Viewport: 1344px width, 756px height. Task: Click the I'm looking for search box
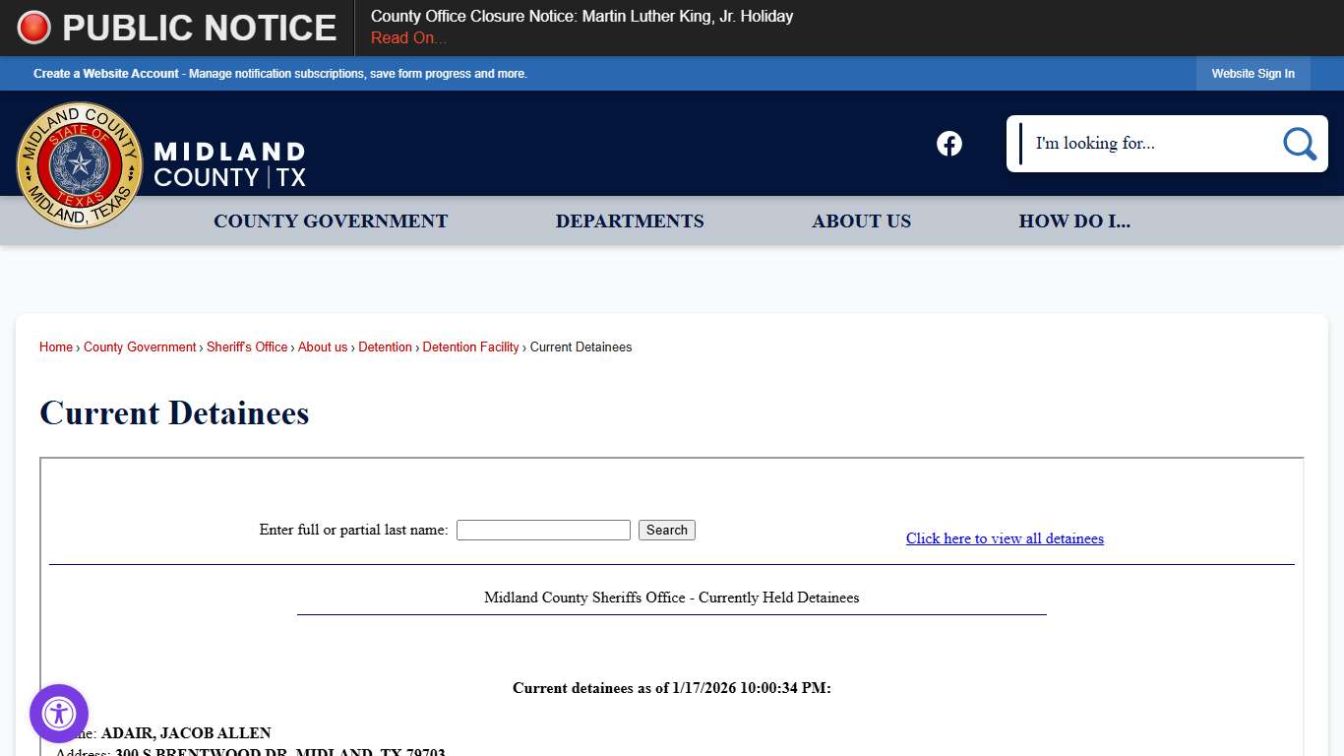click(x=1131, y=143)
